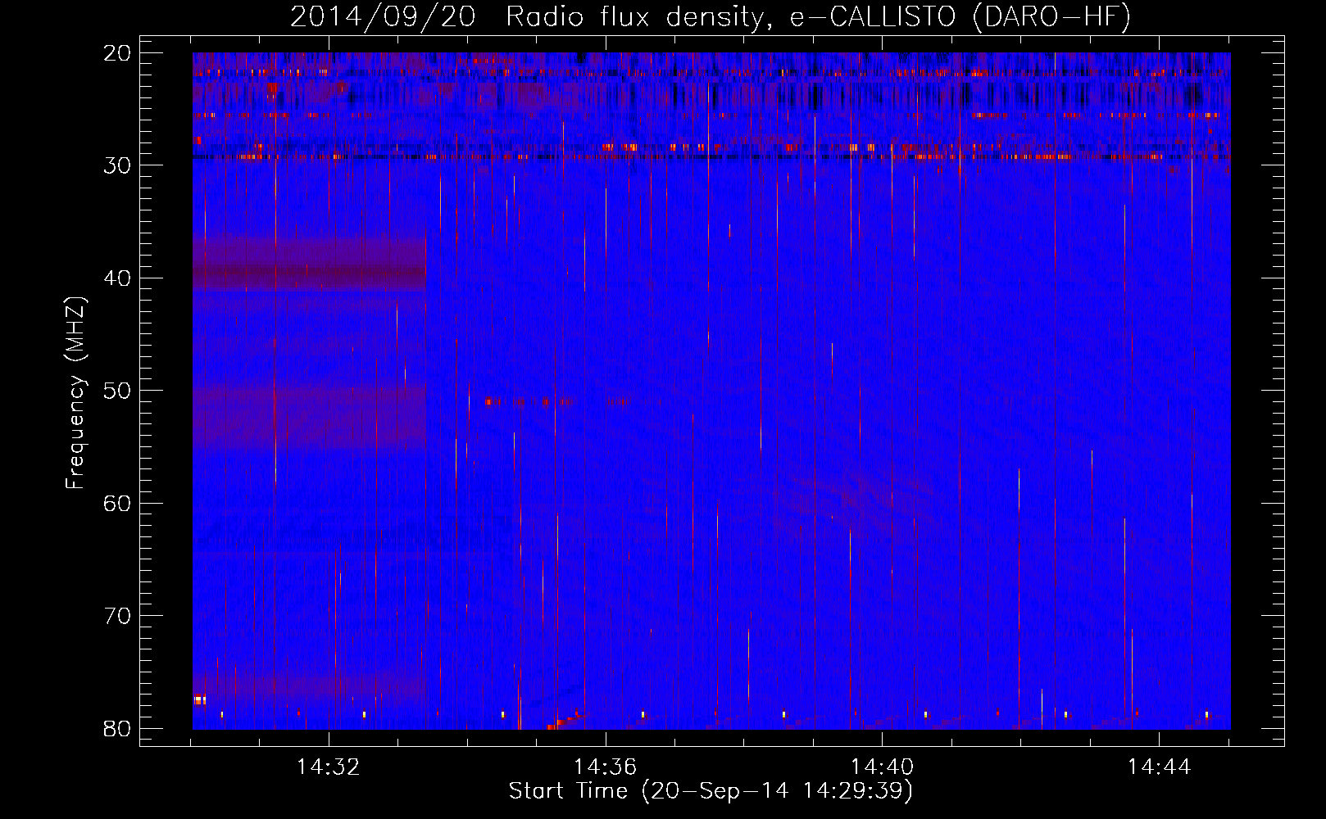Screen dimensions: 1326x819
Task: Click the 60 frequency tick label
Action: click(x=117, y=503)
